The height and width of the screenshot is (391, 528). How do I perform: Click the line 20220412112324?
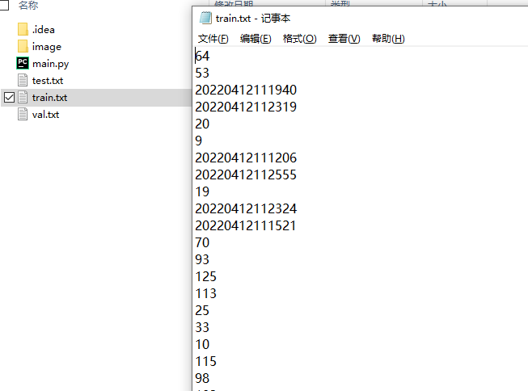click(x=246, y=208)
